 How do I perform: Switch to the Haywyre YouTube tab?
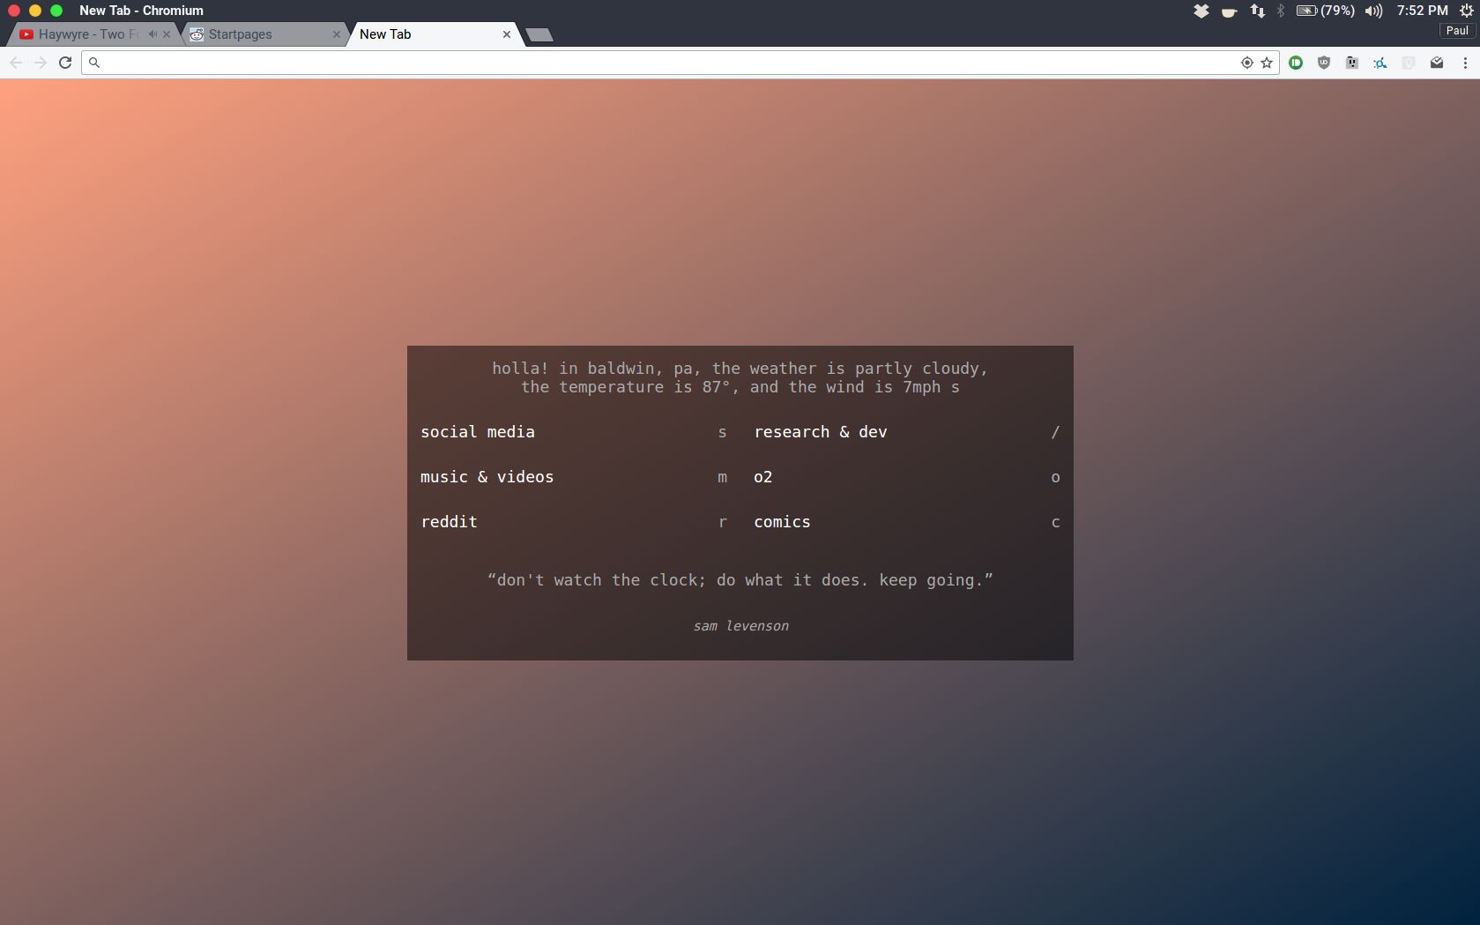(84, 34)
